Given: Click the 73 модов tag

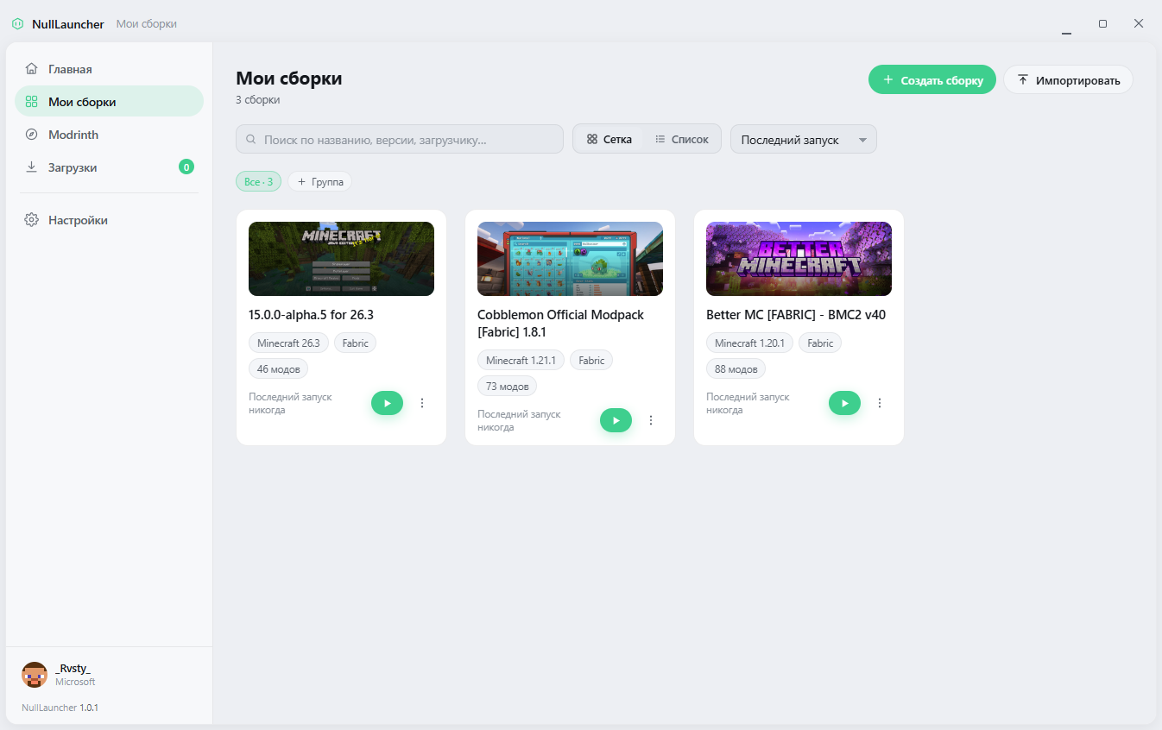Looking at the screenshot, I should [507, 386].
